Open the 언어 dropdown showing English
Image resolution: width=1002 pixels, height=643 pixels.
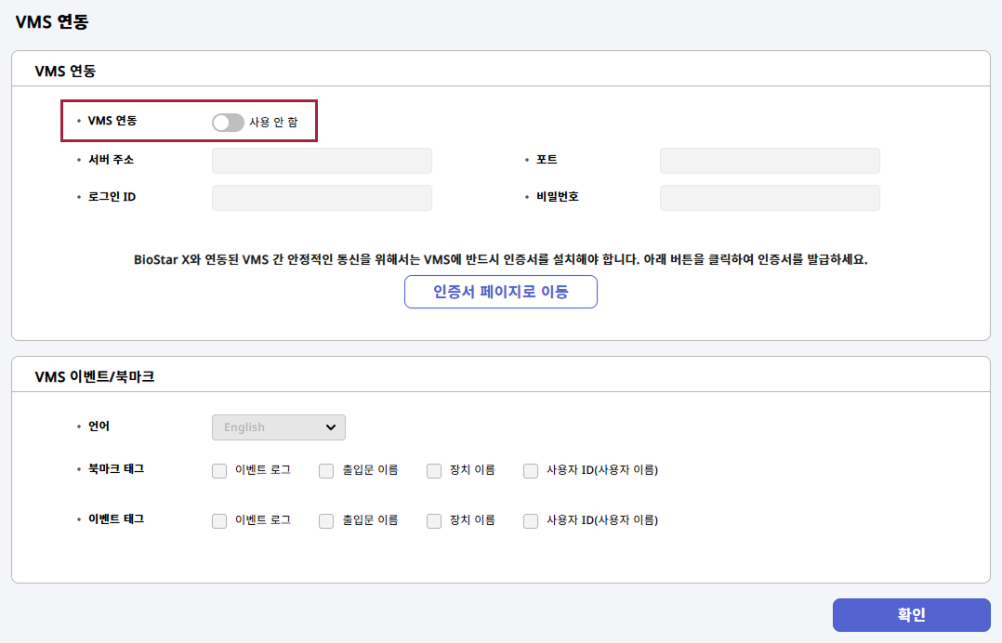pos(278,427)
